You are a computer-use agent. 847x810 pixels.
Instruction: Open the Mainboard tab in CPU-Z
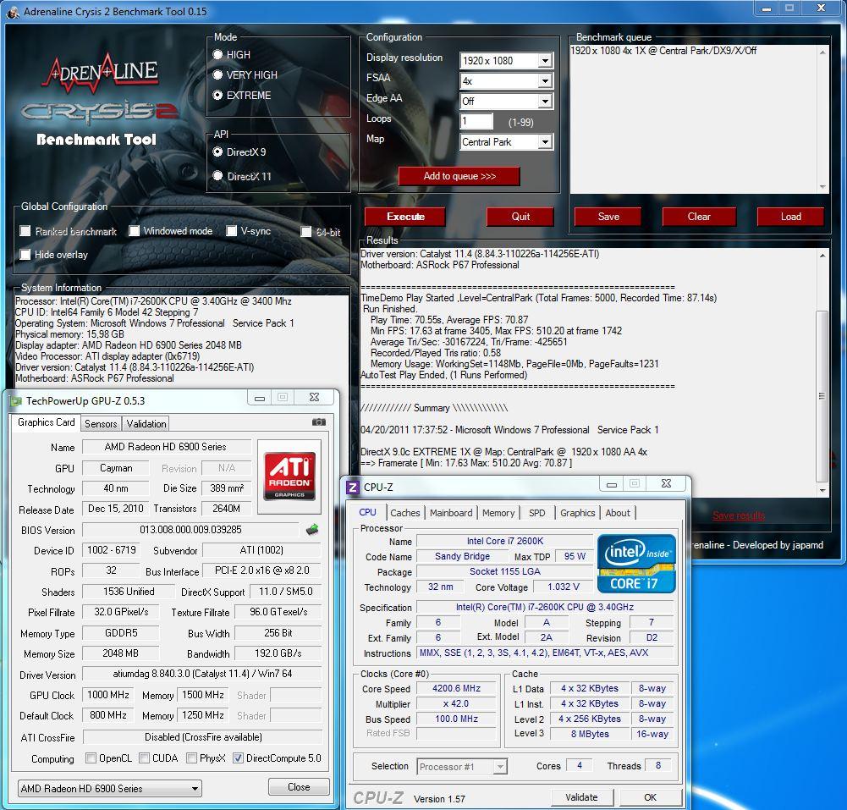pyautogui.click(x=451, y=513)
